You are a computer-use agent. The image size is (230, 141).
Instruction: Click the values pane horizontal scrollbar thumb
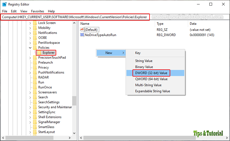(139, 138)
